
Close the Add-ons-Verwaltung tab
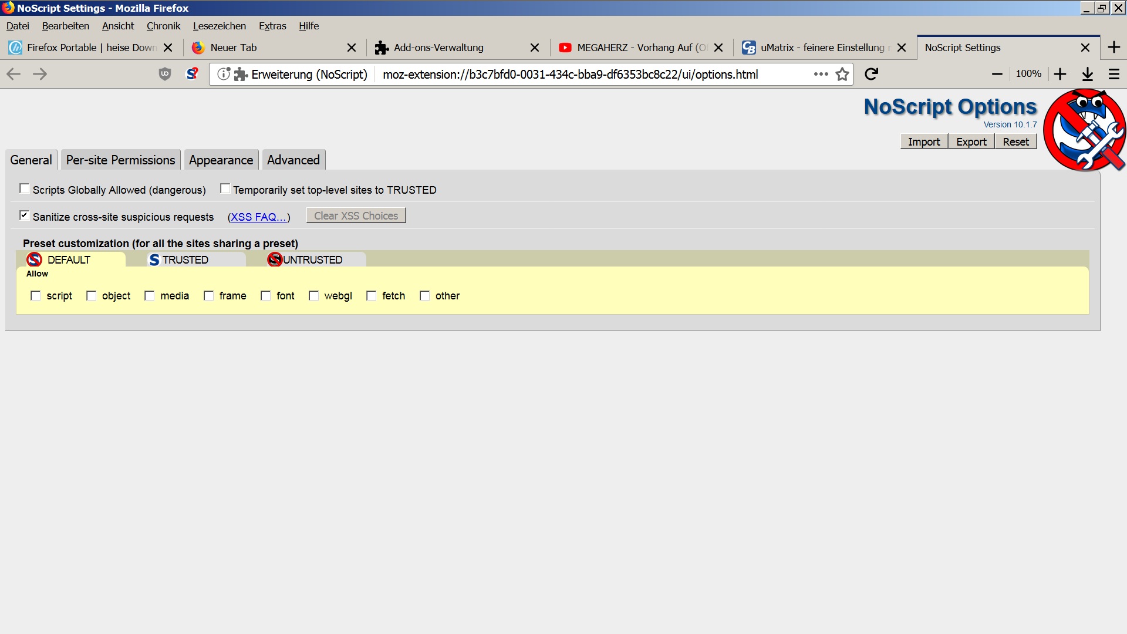click(x=535, y=48)
